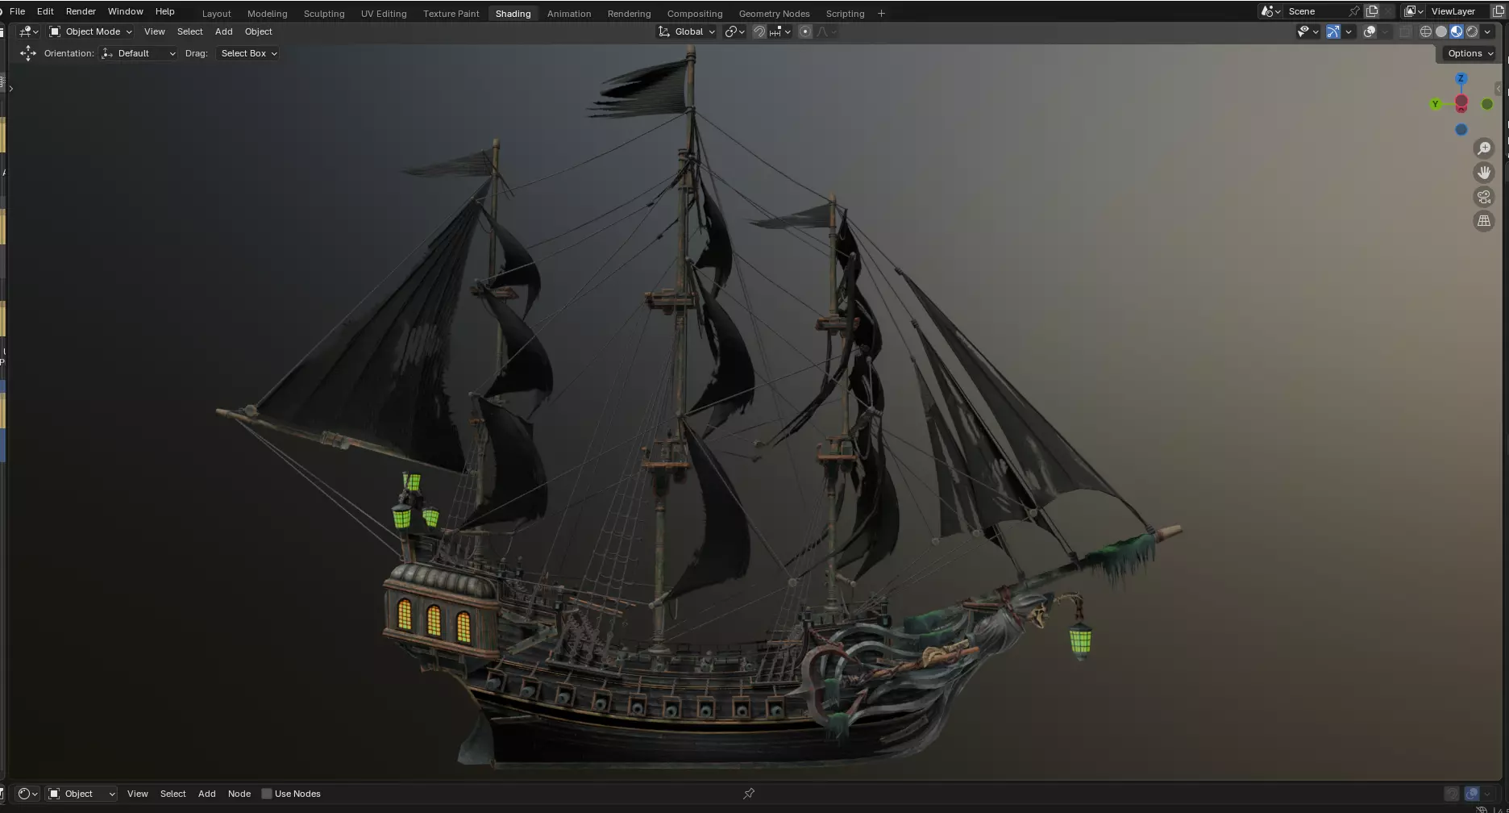Click the Y axis on navigation gizmo

coord(1435,104)
